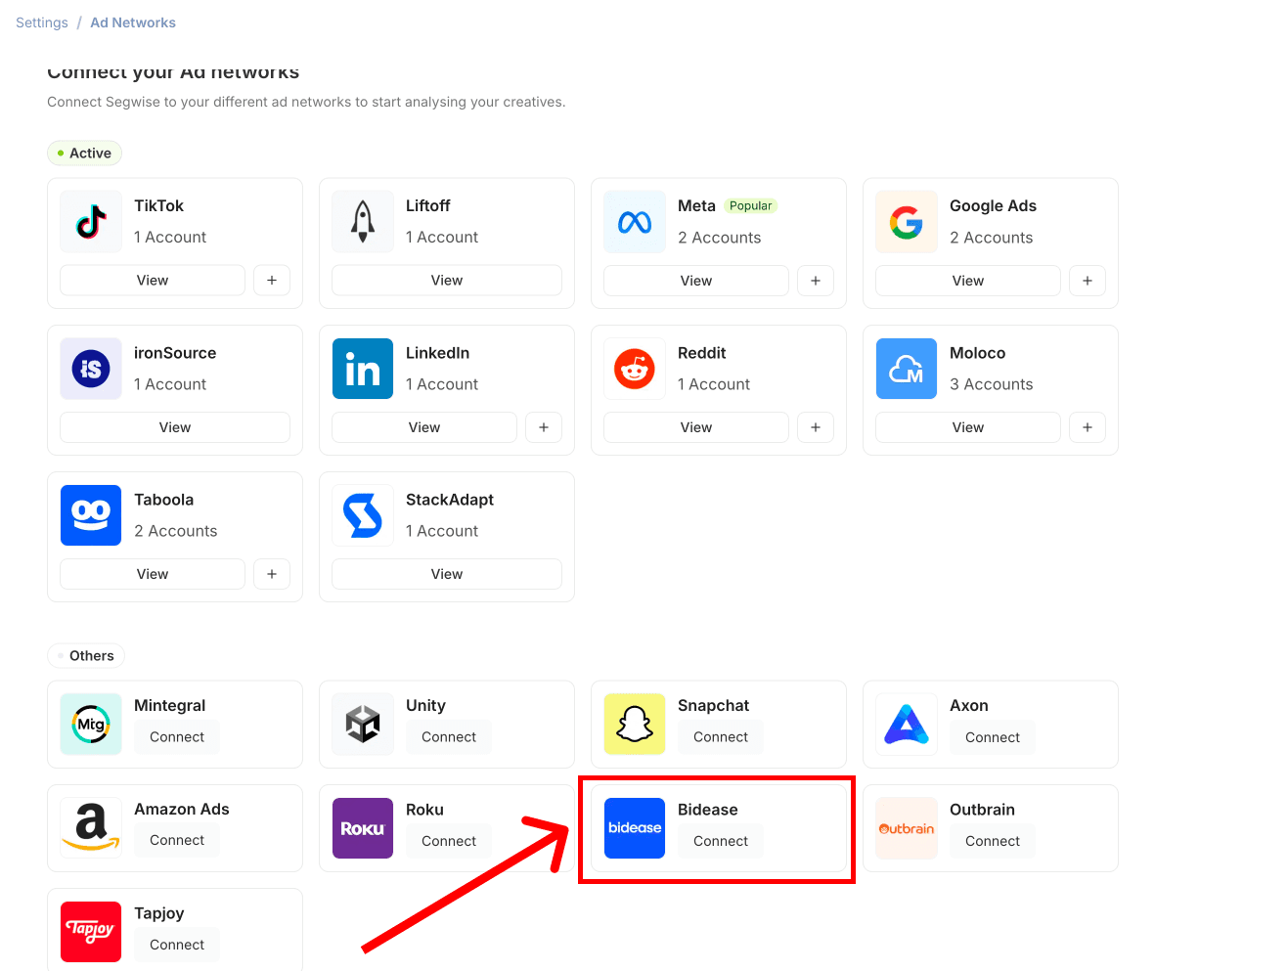Click the Liftoff rocket logo
The image size is (1288, 971).
pos(363,222)
